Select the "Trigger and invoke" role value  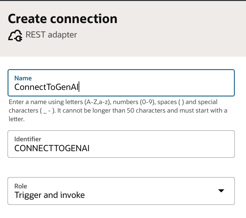coord(50,195)
